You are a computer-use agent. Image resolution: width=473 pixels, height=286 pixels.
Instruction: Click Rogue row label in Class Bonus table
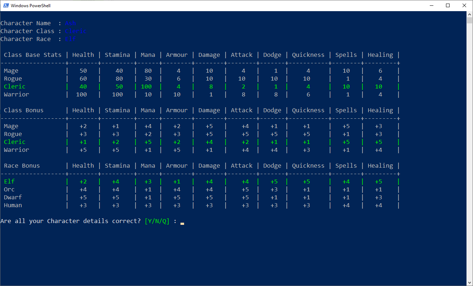(13, 134)
